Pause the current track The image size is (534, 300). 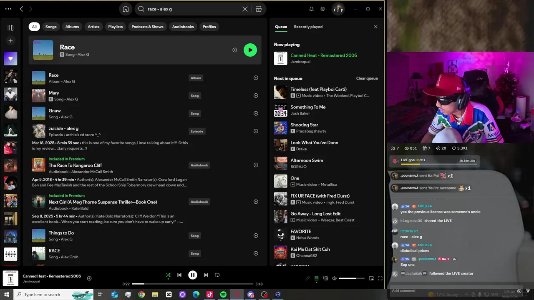point(193,275)
